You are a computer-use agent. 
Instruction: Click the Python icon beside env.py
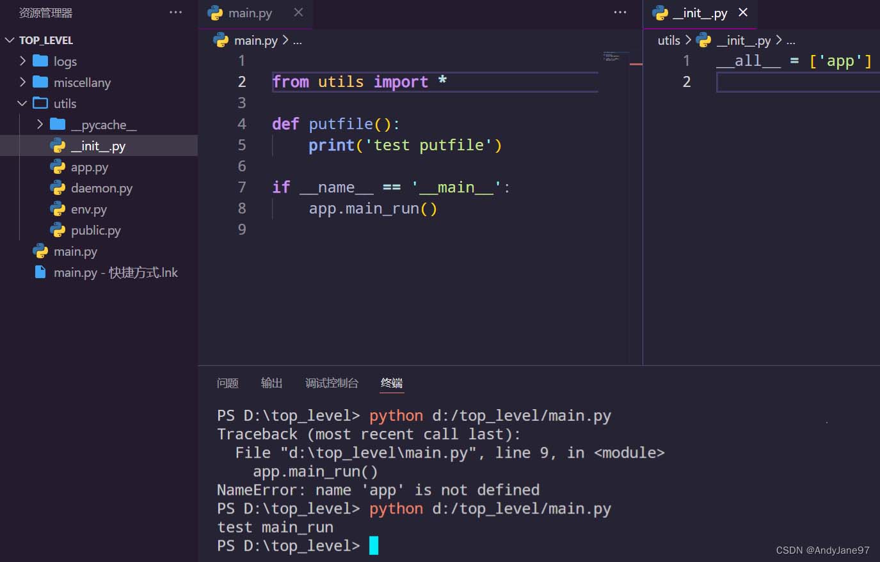[x=58, y=209]
